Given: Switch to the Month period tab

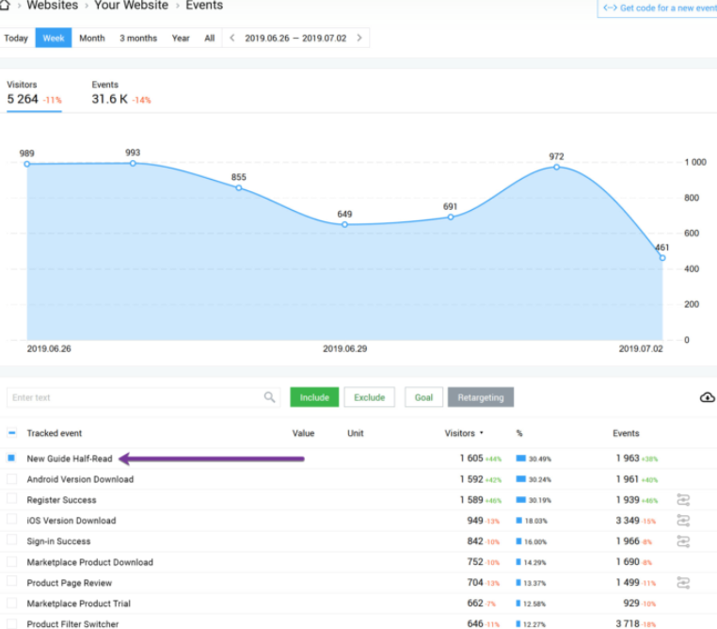Looking at the screenshot, I should tap(92, 39).
